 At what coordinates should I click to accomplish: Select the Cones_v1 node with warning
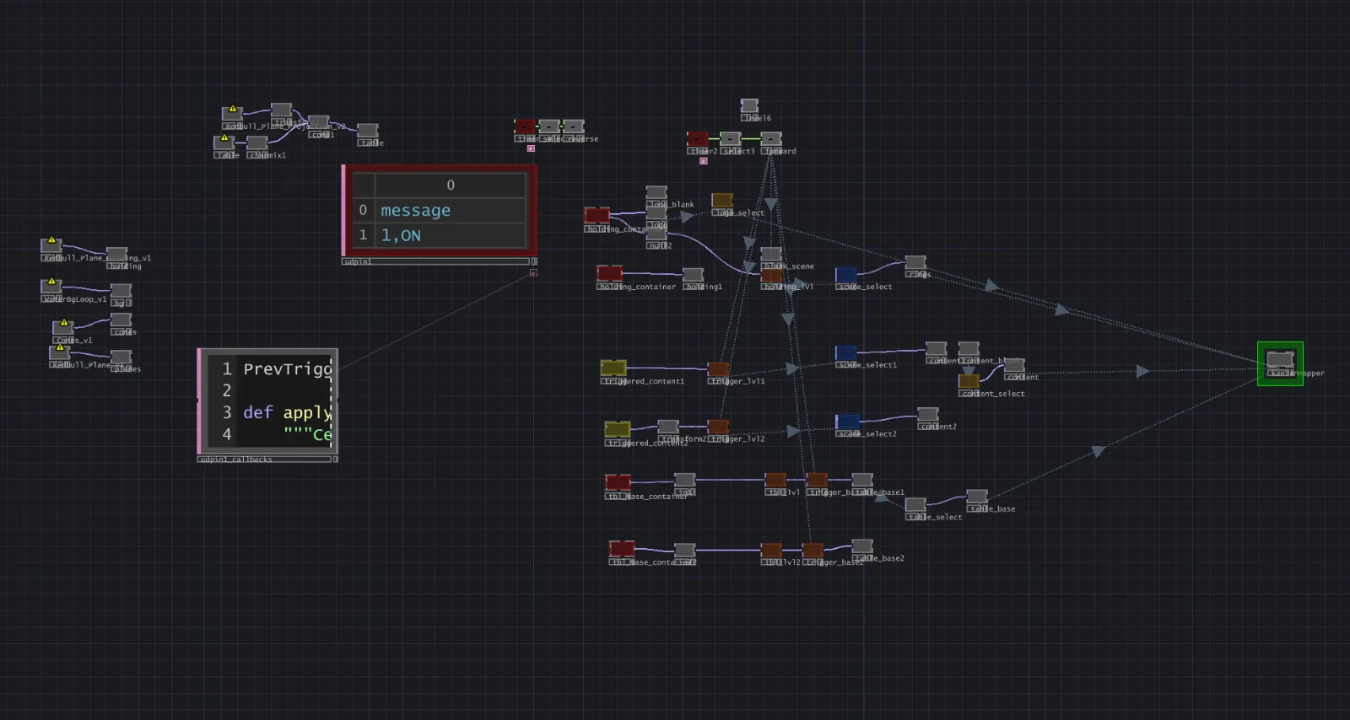63,329
